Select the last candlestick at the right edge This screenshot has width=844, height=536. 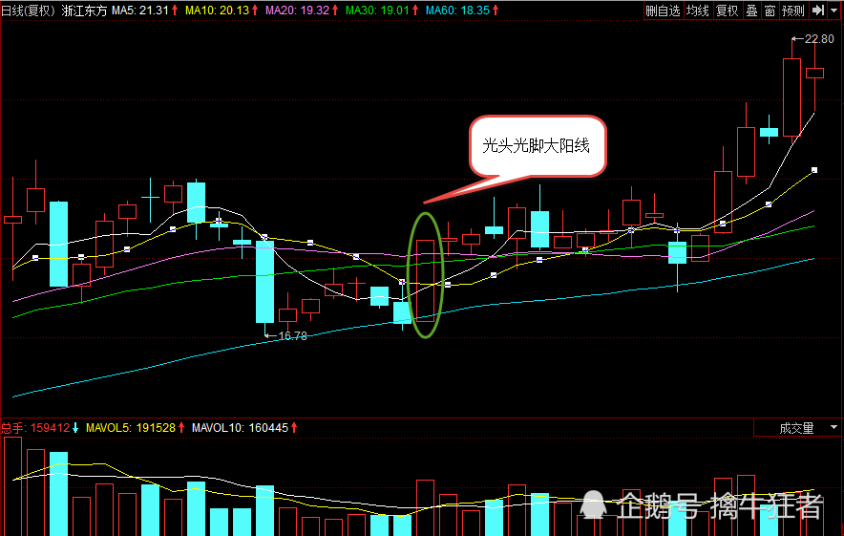(815, 74)
